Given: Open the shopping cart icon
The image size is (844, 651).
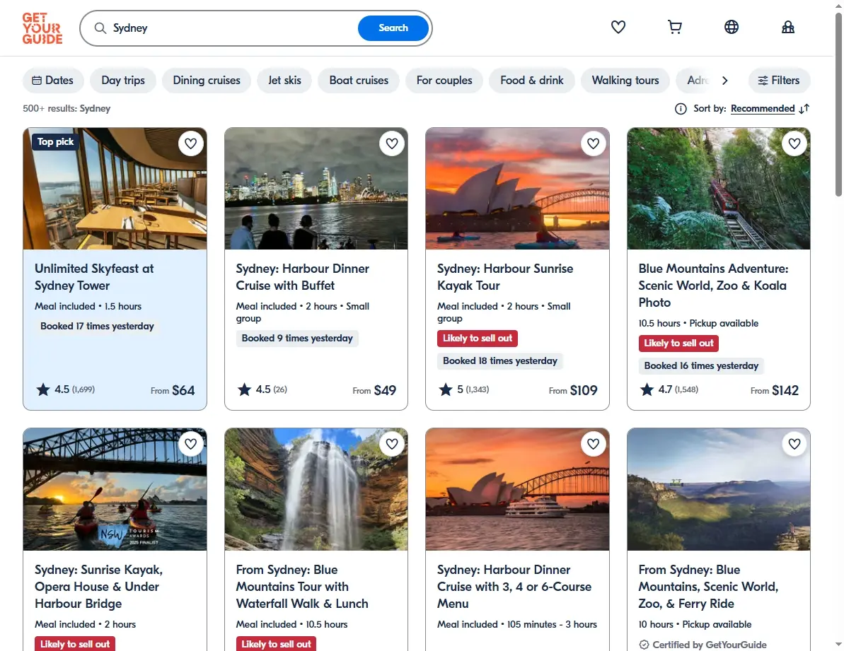Looking at the screenshot, I should (675, 27).
